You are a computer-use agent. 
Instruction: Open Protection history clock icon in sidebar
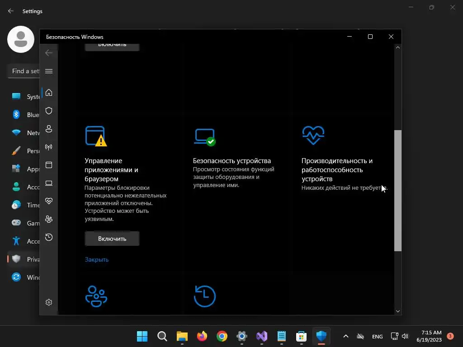tap(49, 237)
